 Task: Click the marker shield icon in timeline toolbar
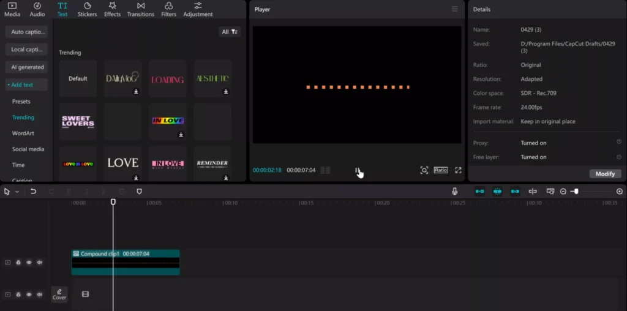pos(139,192)
